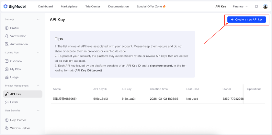272x135 pixels.
Task: Open the Marketplace top menu item
Action: pyautogui.click(x=69, y=6)
